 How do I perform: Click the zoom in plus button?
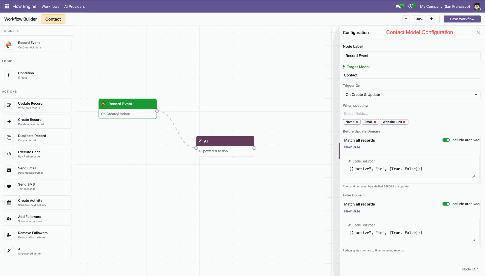(431, 19)
